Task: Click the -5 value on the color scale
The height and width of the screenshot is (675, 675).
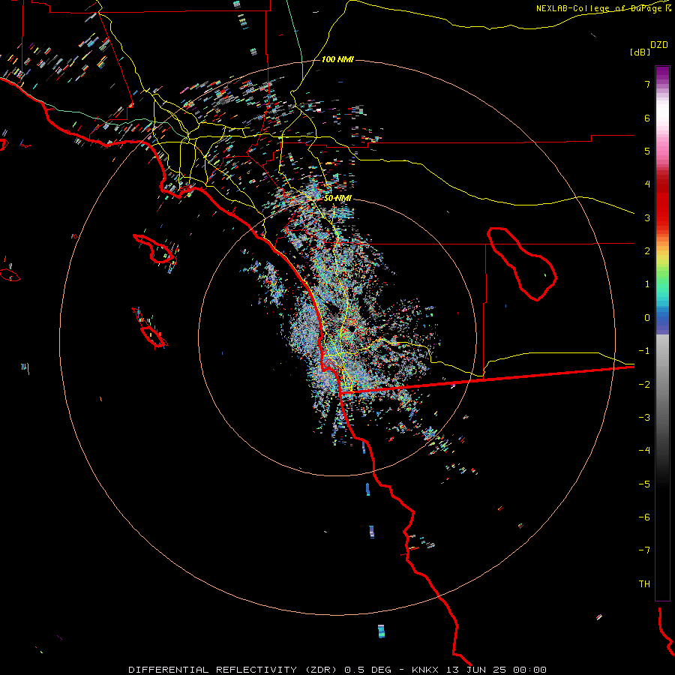Action: [x=644, y=484]
